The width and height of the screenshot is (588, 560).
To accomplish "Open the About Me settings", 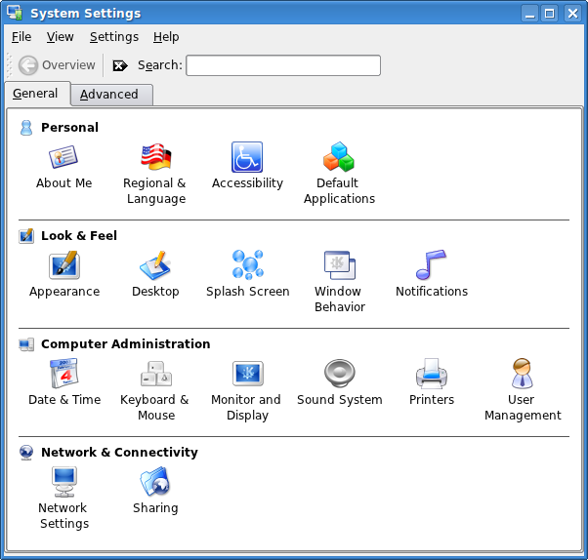I will pos(63,166).
